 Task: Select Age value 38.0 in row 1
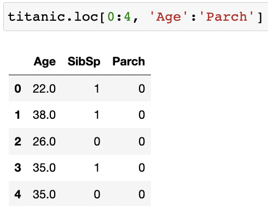(x=44, y=115)
